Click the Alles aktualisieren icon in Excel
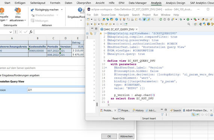The image size is (214, 140). pos(18,11)
